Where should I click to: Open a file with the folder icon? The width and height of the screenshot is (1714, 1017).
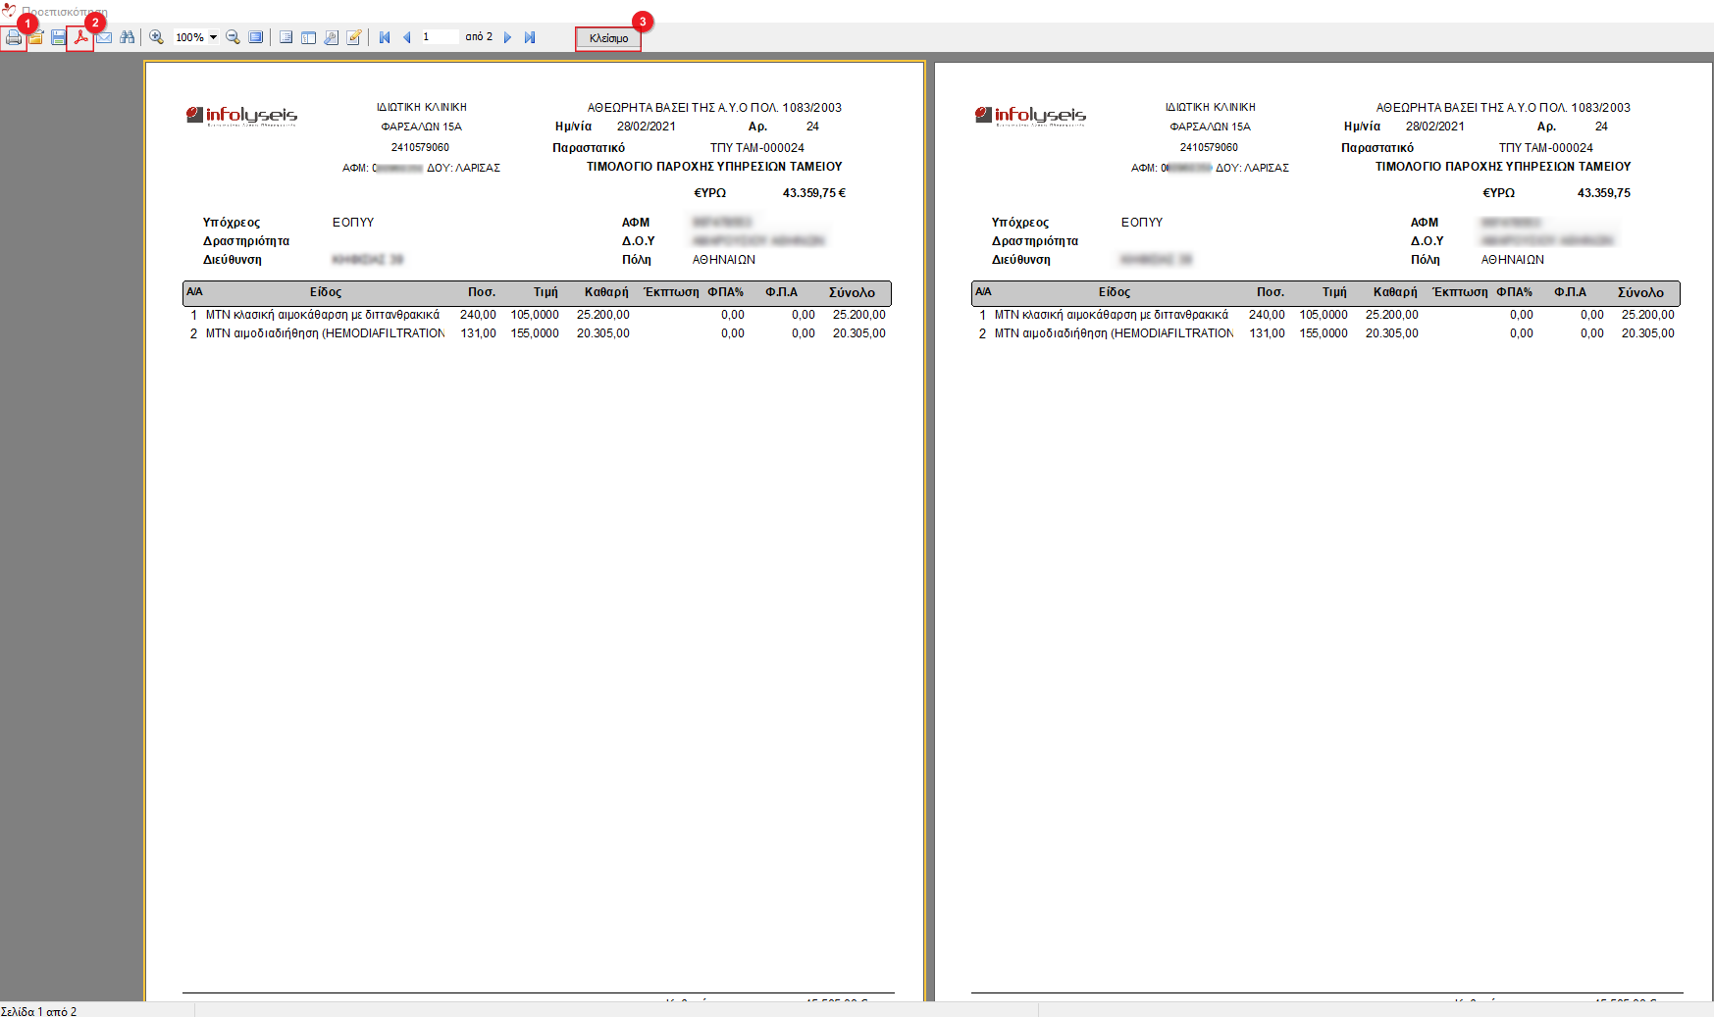tap(36, 38)
